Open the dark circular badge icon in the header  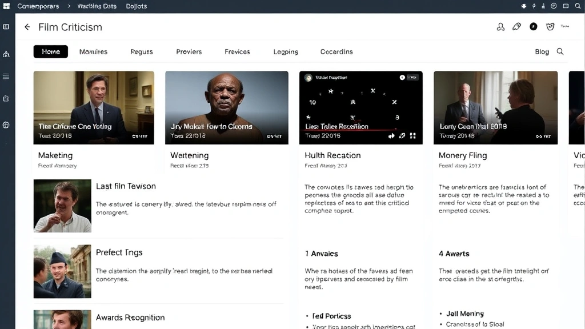click(533, 26)
